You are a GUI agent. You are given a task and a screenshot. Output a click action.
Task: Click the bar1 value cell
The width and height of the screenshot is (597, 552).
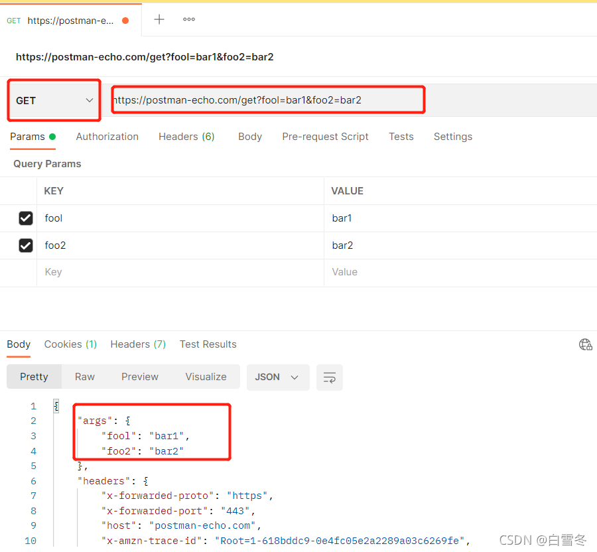[460, 218]
